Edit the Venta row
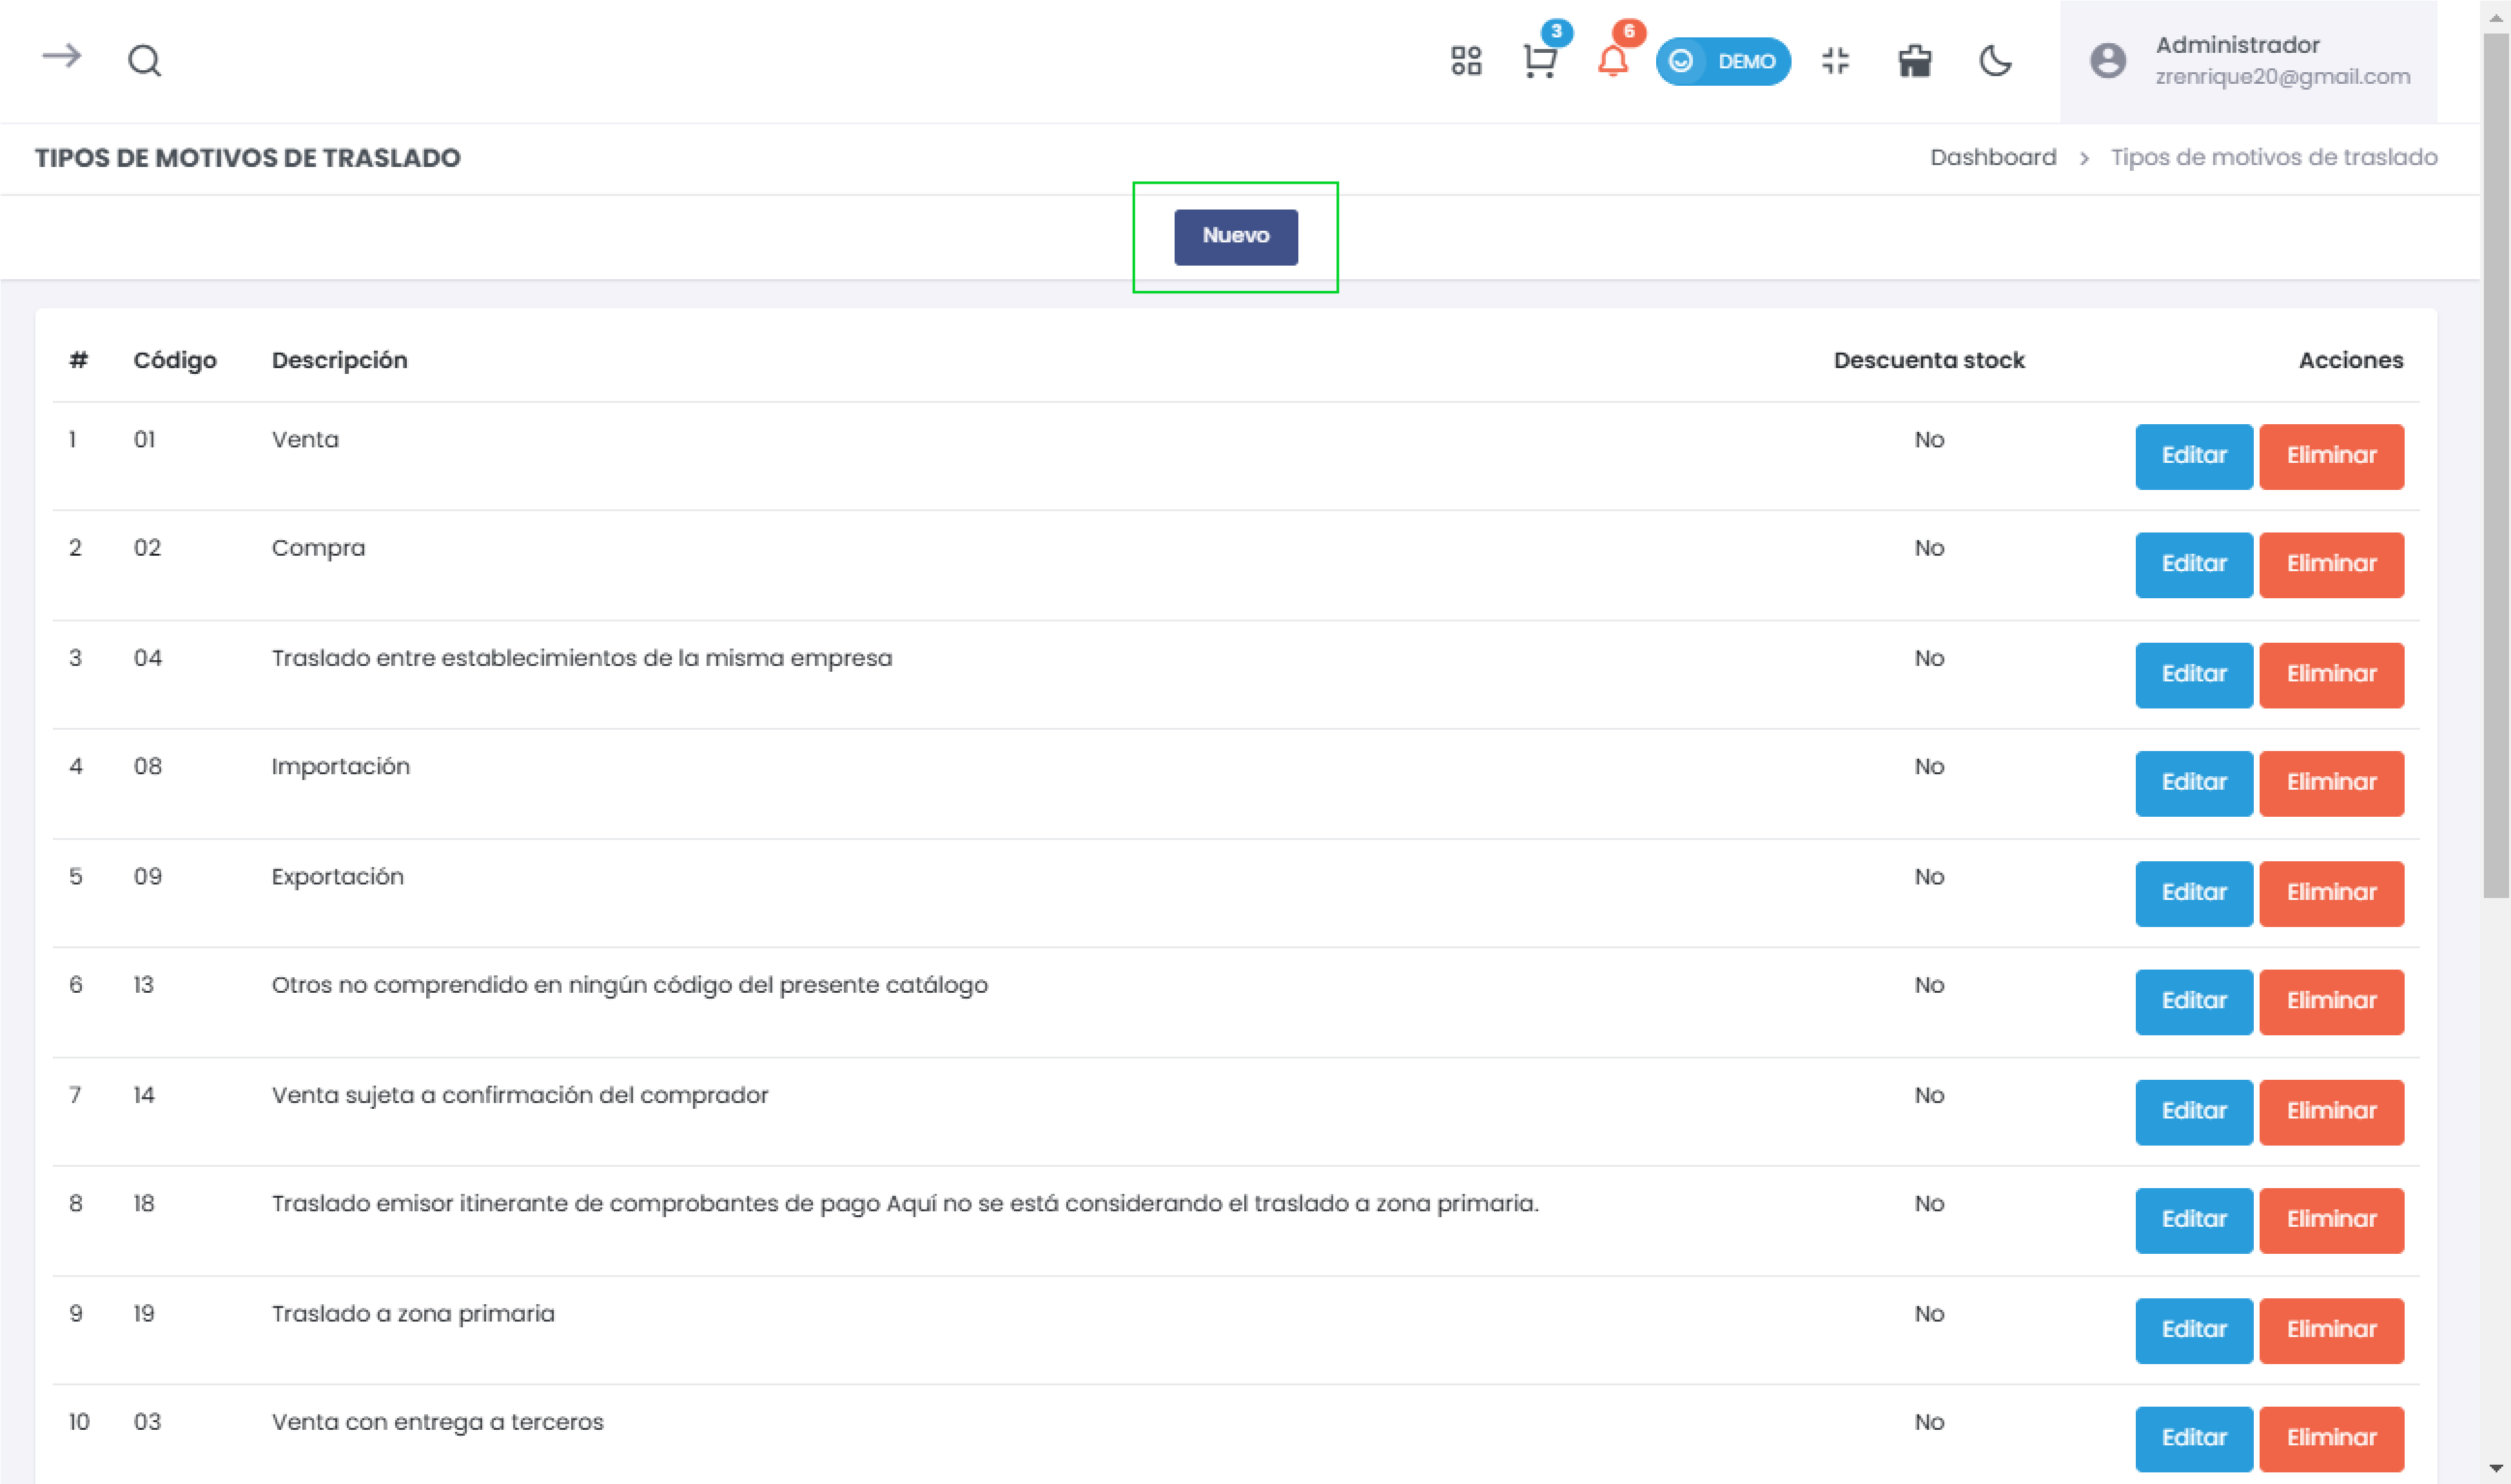The height and width of the screenshot is (1484, 2511). (2193, 456)
